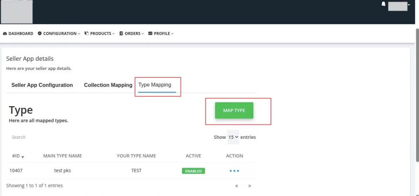
Task: Click the ACTIVE column header
Action: [193, 156]
